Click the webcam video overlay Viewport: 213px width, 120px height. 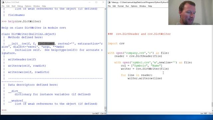pyautogui.click(x=191, y=12)
